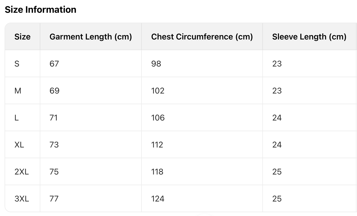357x216 pixels.
Task: Click garment length value 77
Action: [54, 199]
